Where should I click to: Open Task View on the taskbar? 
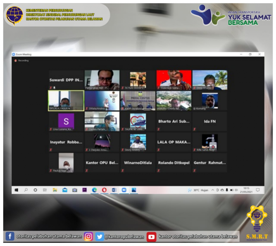click(x=45, y=190)
